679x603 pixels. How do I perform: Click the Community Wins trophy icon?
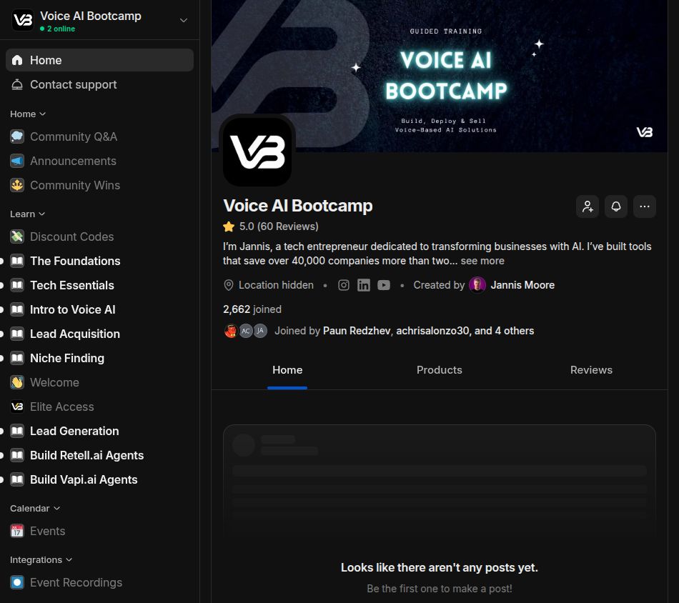(17, 185)
